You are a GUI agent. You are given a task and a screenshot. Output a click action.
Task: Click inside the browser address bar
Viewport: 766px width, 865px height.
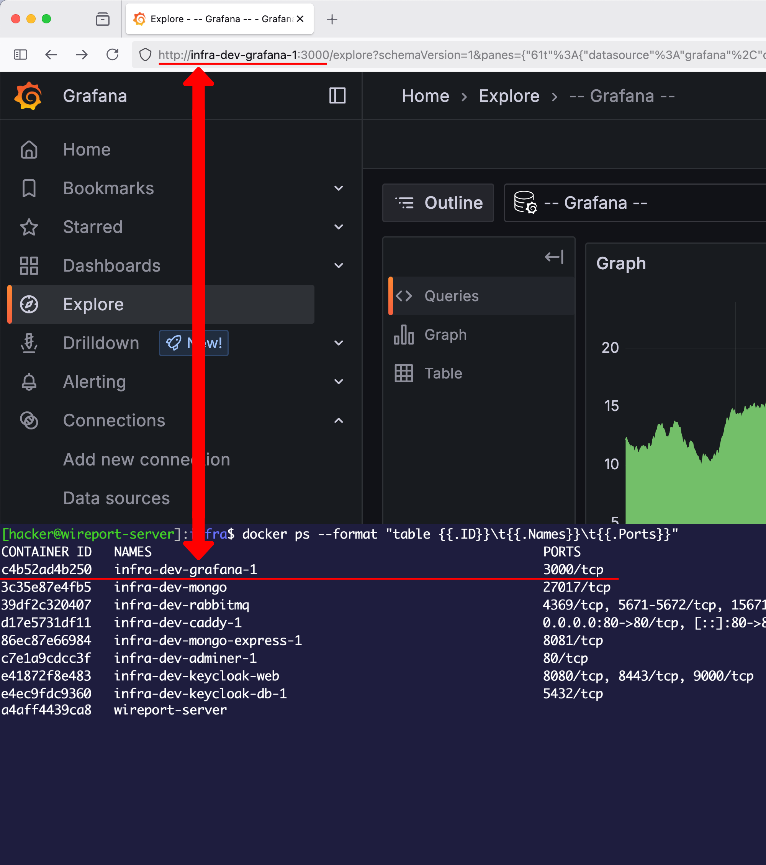click(x=381, y=55)
